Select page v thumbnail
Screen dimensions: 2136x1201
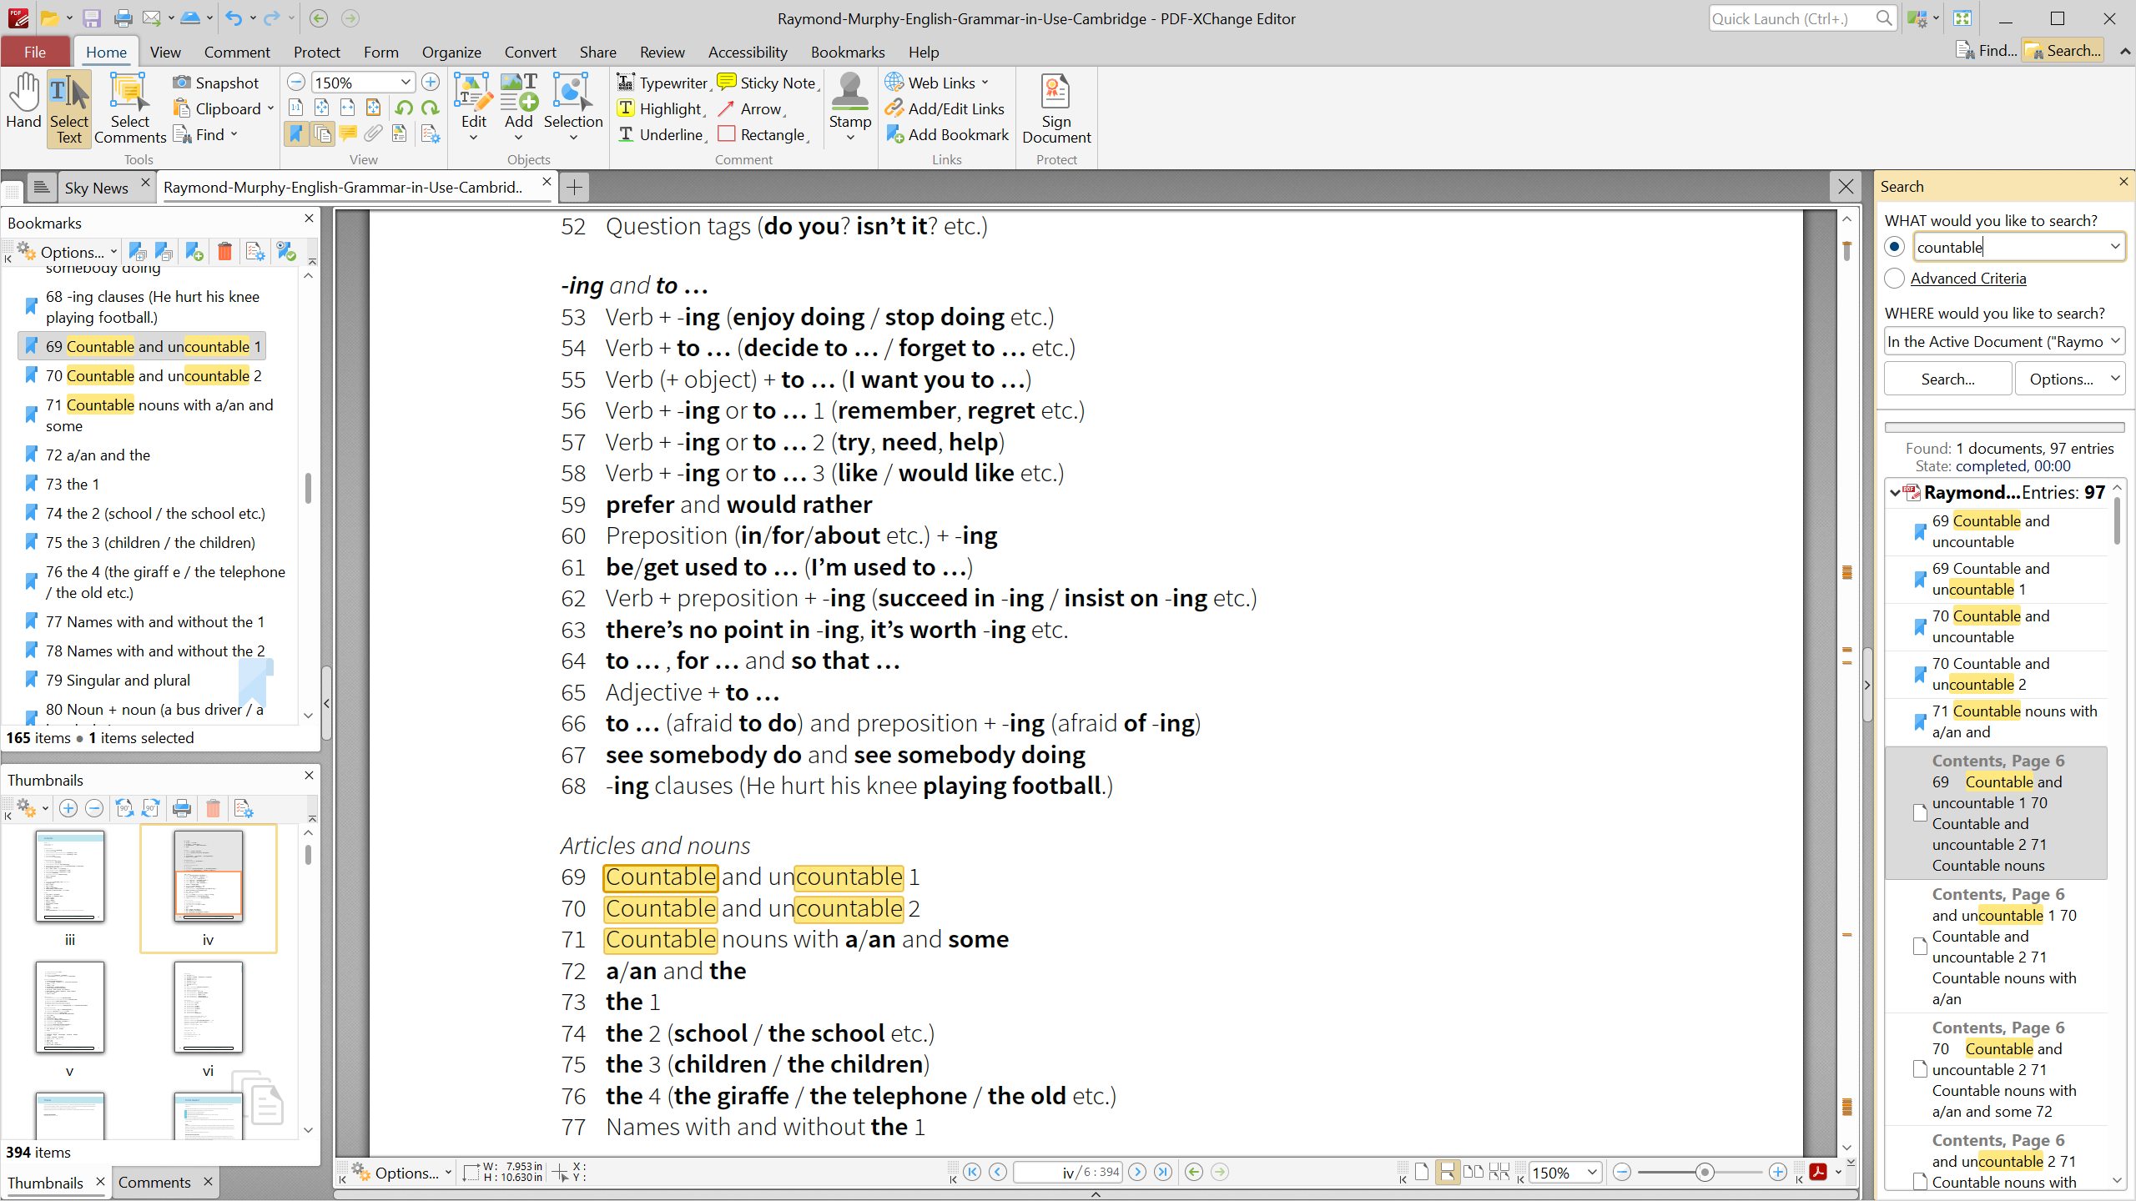click(x=69, y=1008)
